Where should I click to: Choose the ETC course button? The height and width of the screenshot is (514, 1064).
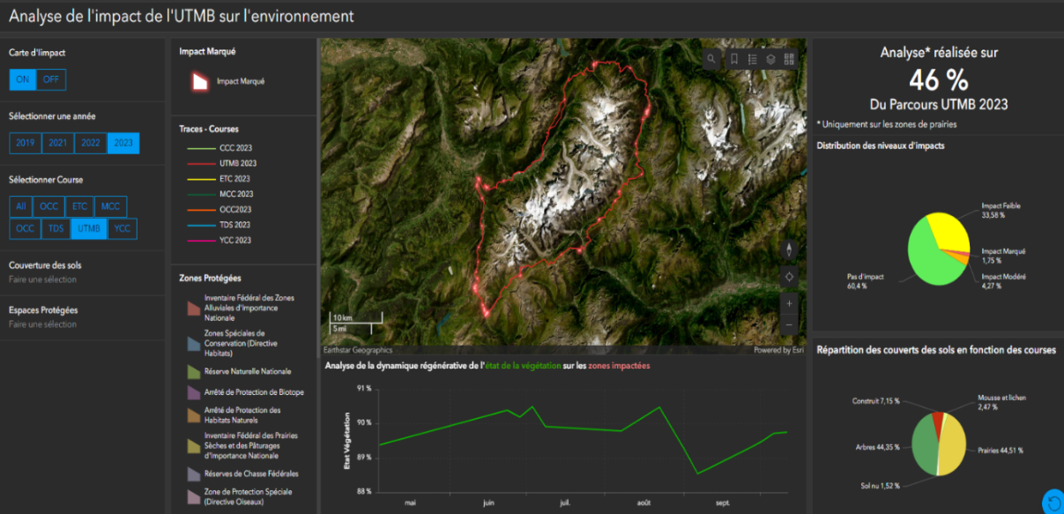pos(80,206)
